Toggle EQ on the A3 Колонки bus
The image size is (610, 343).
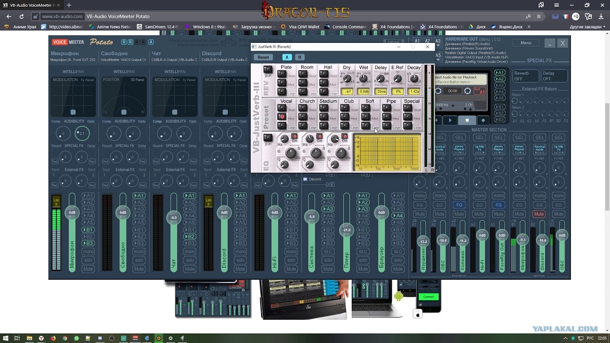click(459, 205)
